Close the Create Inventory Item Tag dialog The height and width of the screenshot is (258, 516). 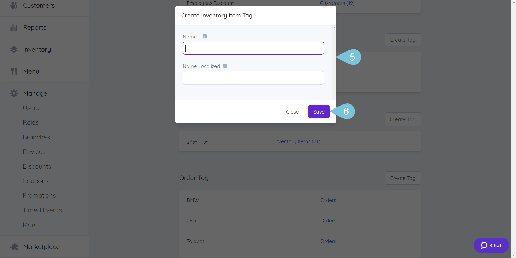point(292,112)
